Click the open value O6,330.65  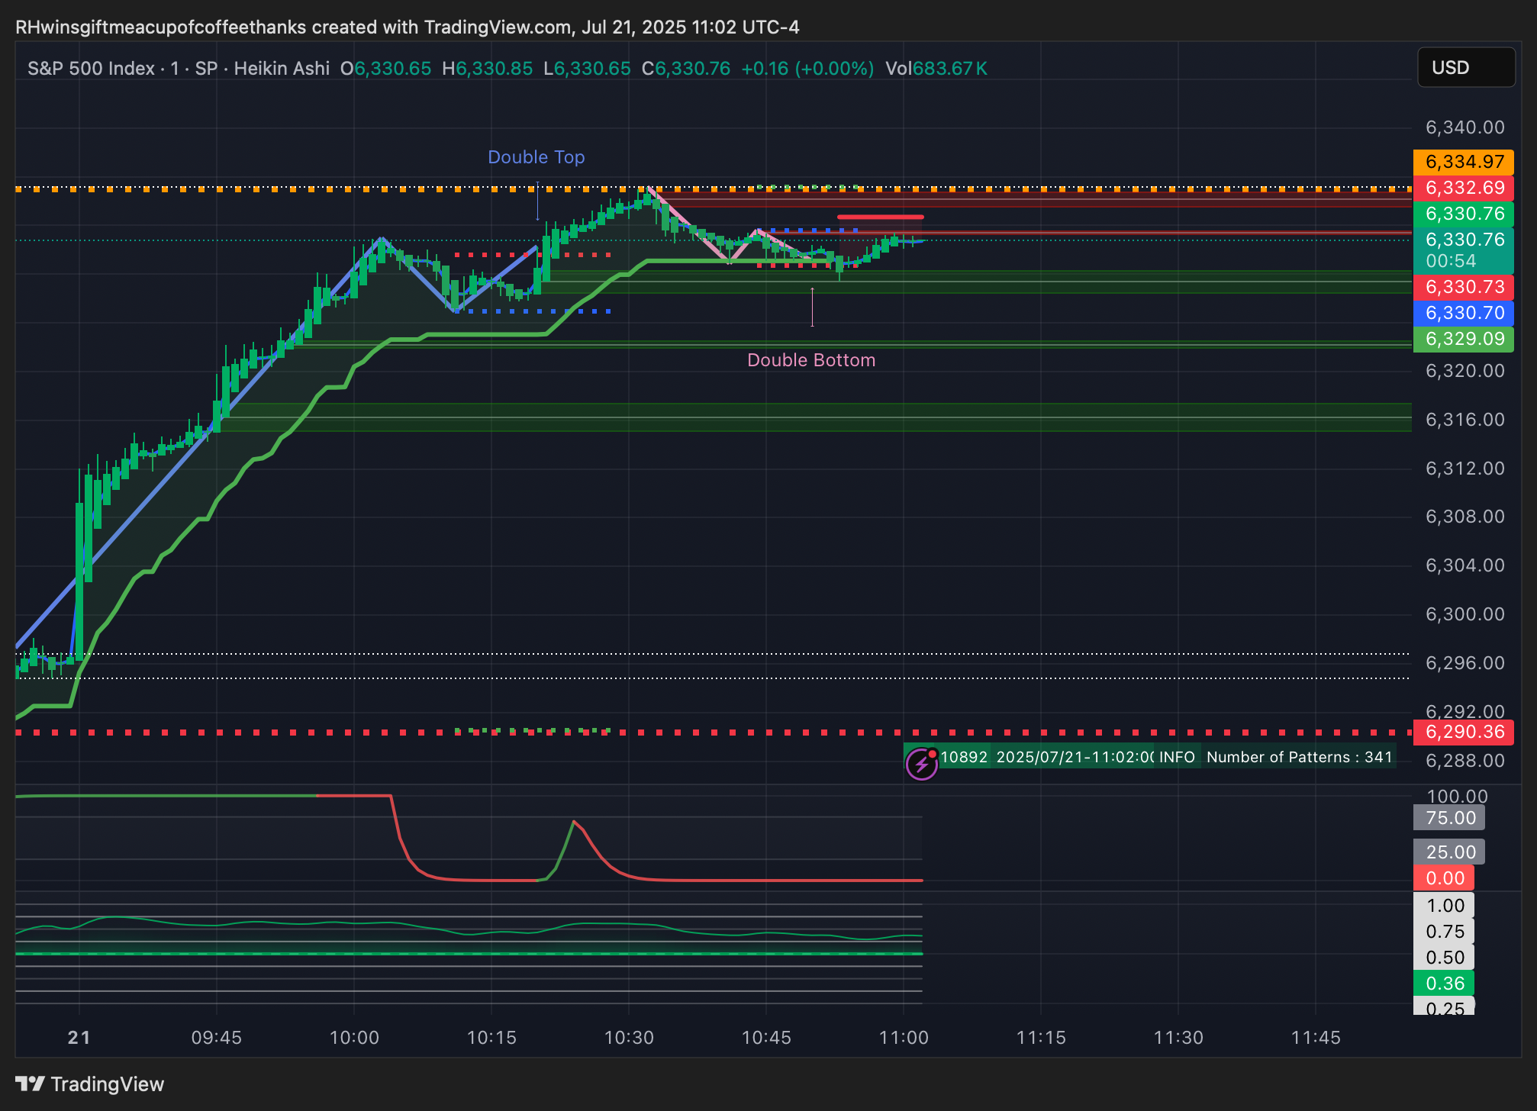point(385,69)
